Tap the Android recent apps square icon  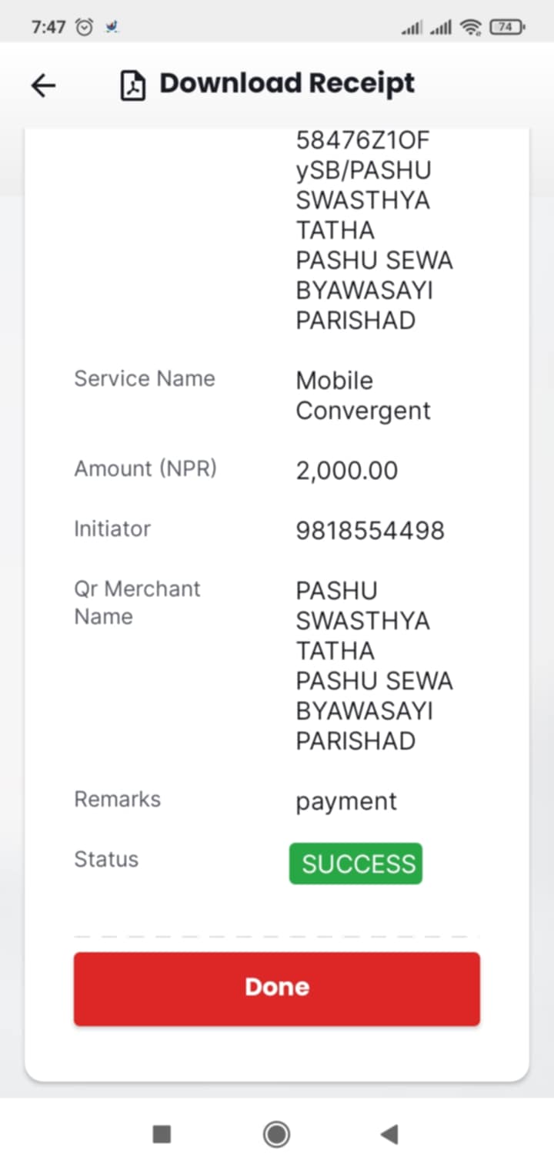click(x=162, y=1134)
